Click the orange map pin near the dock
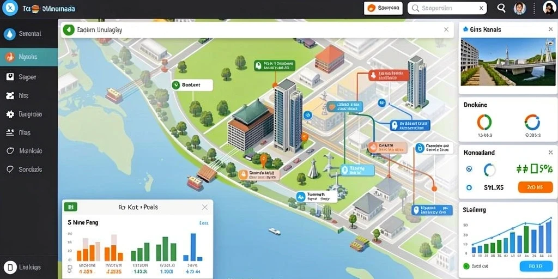Viewport: 558px width, 279px height. [263, 161]
